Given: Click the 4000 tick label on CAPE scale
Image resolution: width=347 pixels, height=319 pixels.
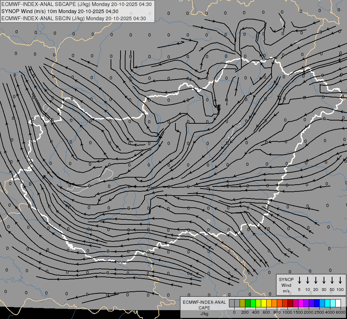Looking at the screenshot, I should click(330, 312).
